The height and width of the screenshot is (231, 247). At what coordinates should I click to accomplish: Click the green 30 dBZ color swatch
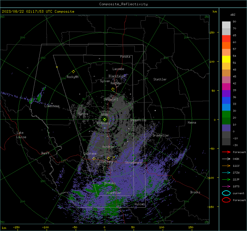[x=226, y=114]
